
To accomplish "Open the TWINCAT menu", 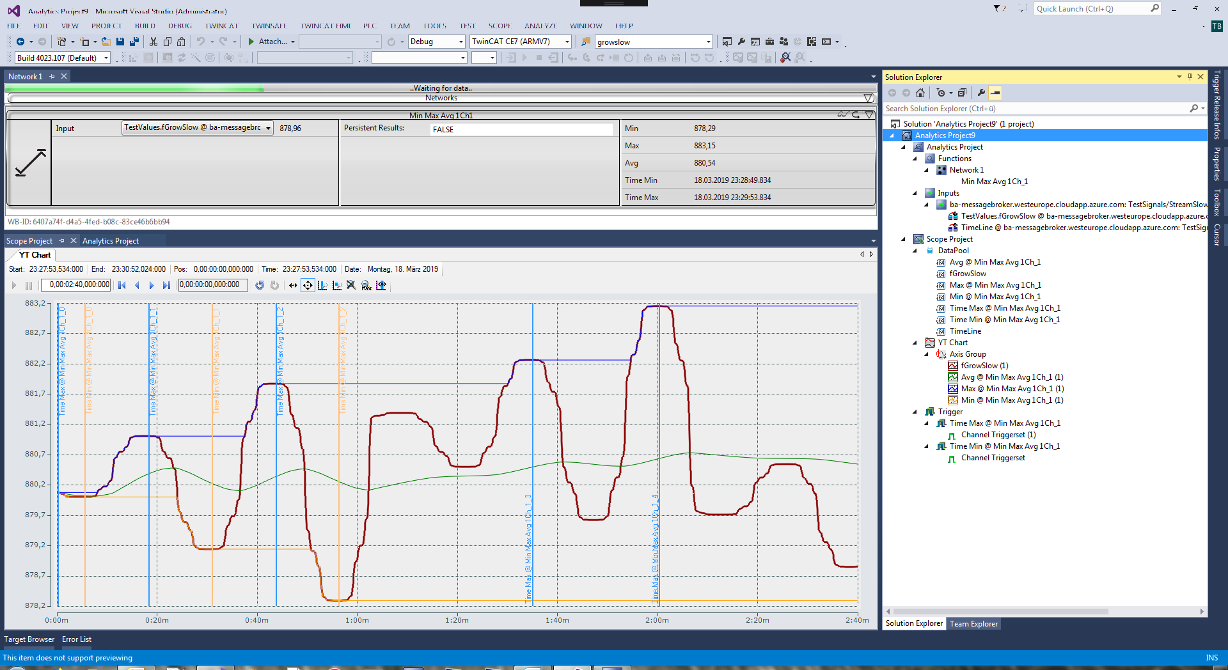I will [x=221, y=26].
